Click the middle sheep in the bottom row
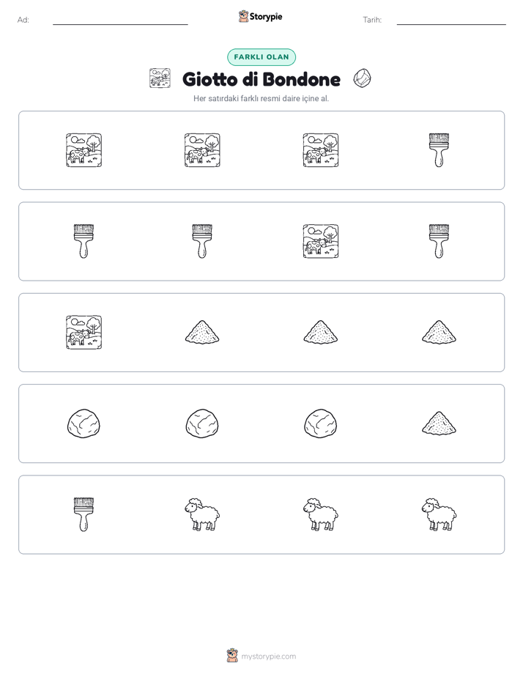 (x=321, y=514)
